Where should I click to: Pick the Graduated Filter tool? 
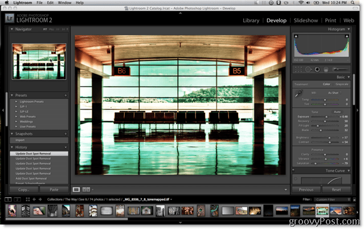tap(326, 69)
